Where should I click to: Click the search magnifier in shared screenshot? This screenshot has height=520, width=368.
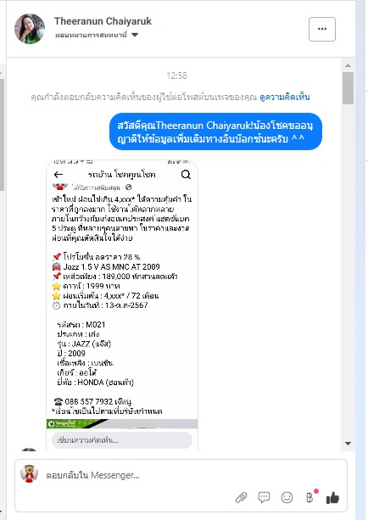[186, 175]
